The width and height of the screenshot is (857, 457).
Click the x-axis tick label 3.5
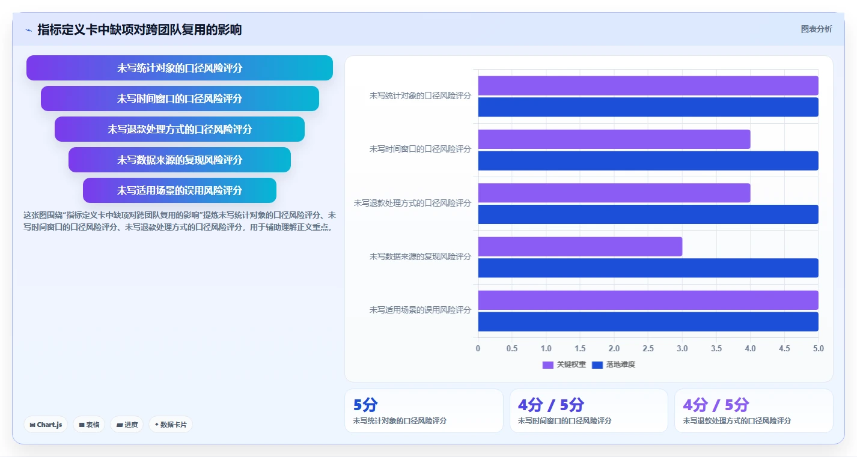tap(716, 348)
